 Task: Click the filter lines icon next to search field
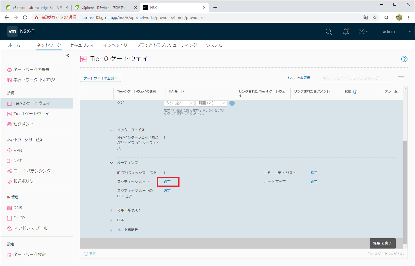[x=401, y=78]
